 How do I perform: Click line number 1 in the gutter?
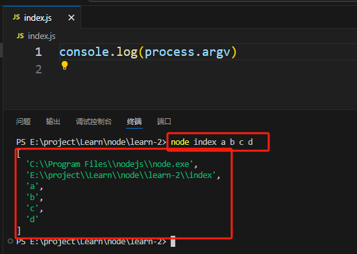[38, 52]
